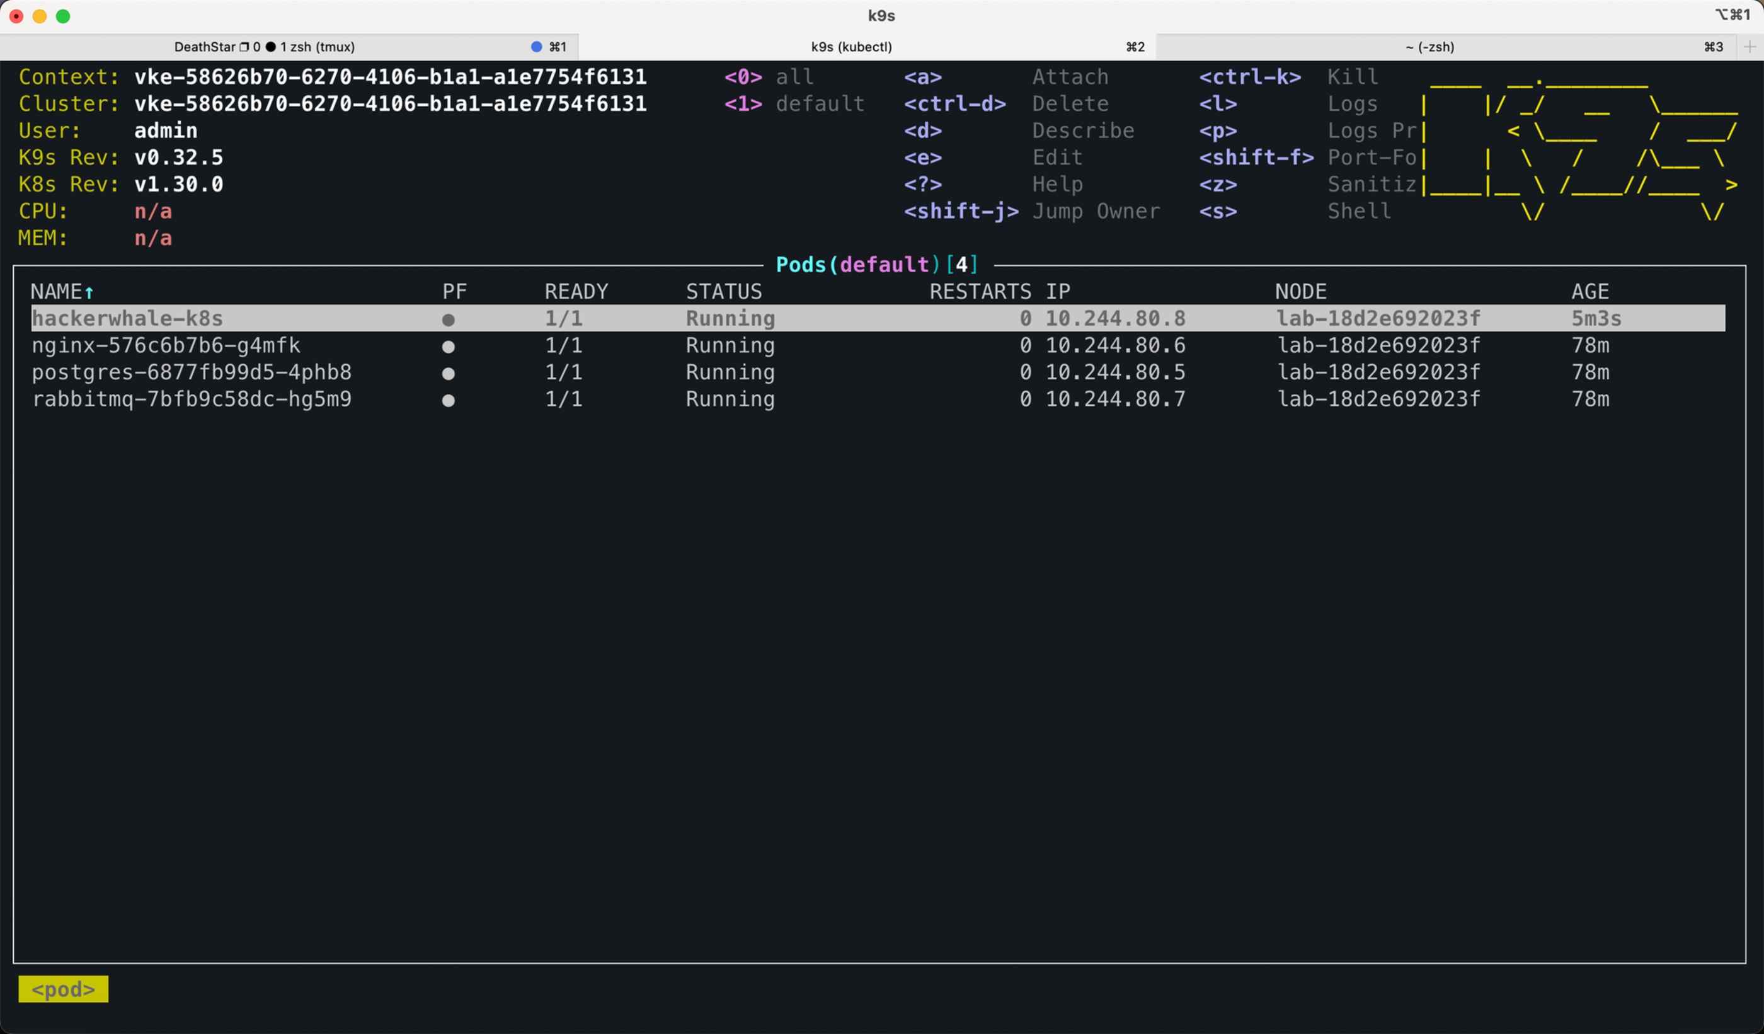Select the nginx-576c6b7b6-g4mfk pod row
The image size is (1764, 1034).
pos(166,346)
